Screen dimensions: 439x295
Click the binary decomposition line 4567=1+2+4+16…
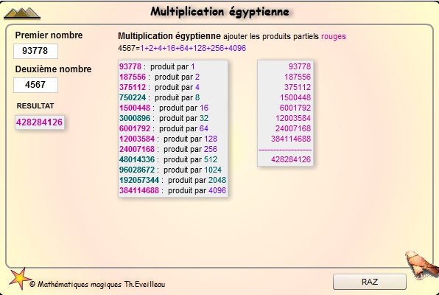pyautogui.click(x=182, y=48)
